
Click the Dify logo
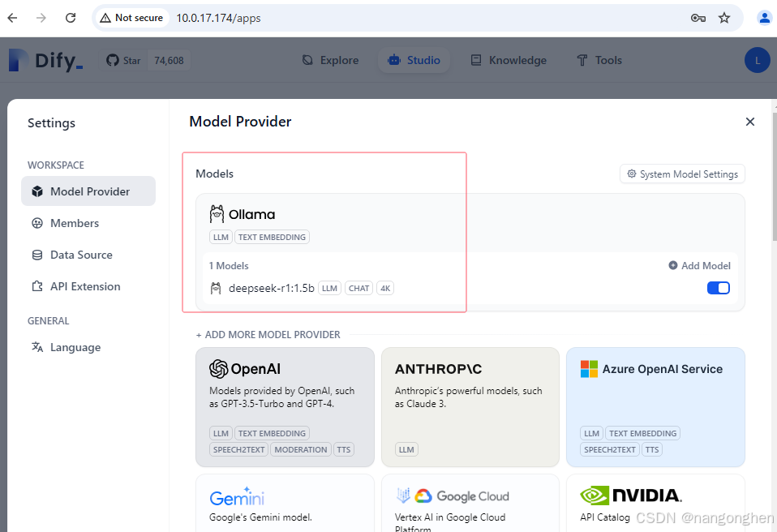(46, 61)
